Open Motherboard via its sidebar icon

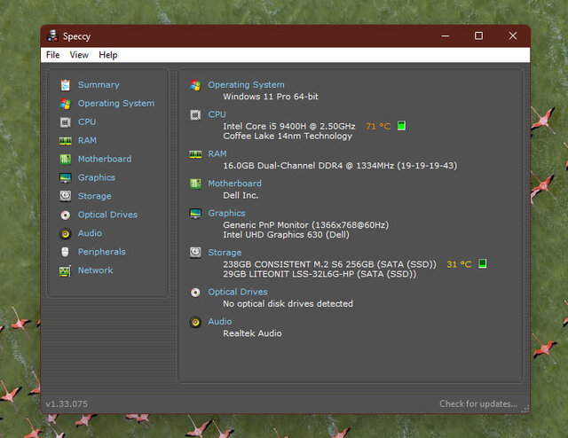65,160
